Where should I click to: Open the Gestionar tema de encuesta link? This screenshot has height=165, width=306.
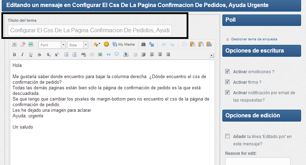coord(254,39)
